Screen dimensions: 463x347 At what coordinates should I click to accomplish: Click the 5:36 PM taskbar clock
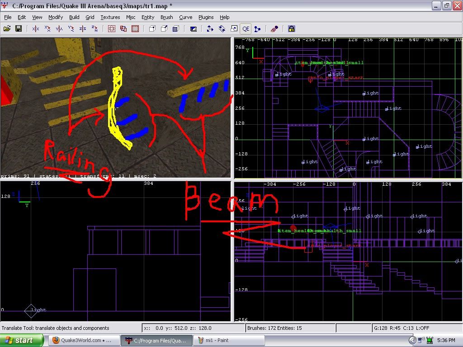pos(446,340)
